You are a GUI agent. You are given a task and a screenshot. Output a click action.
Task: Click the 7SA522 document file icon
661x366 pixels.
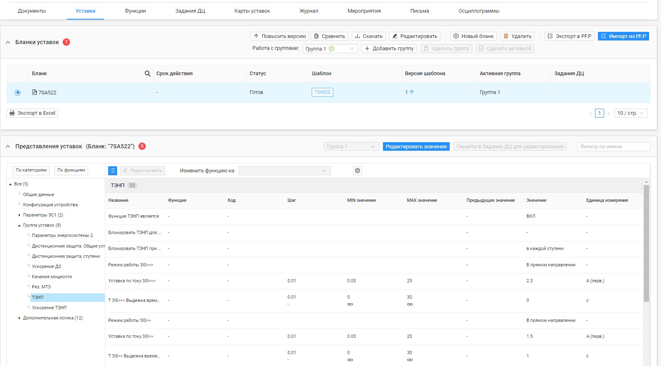pos(34,92)
